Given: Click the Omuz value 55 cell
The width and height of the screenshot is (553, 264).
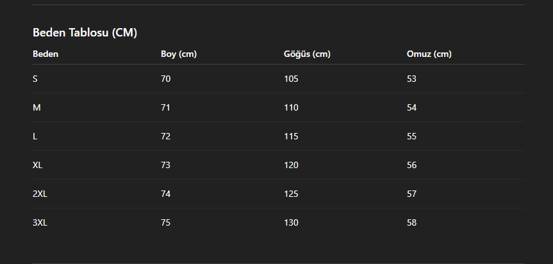Looking at the screenshot, I should pyautogui.click(x=411, y=137).
